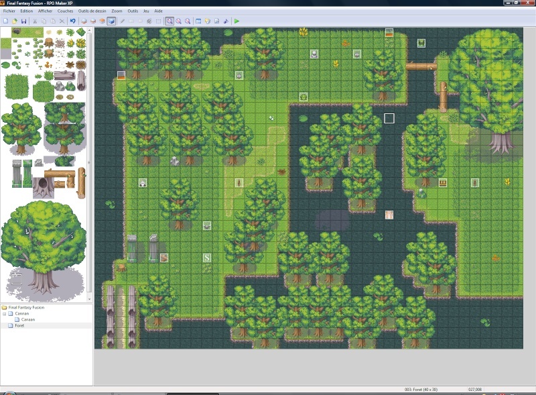Select the Rectangle drawing tool
The image size is (536, 395).
[131, 21]
